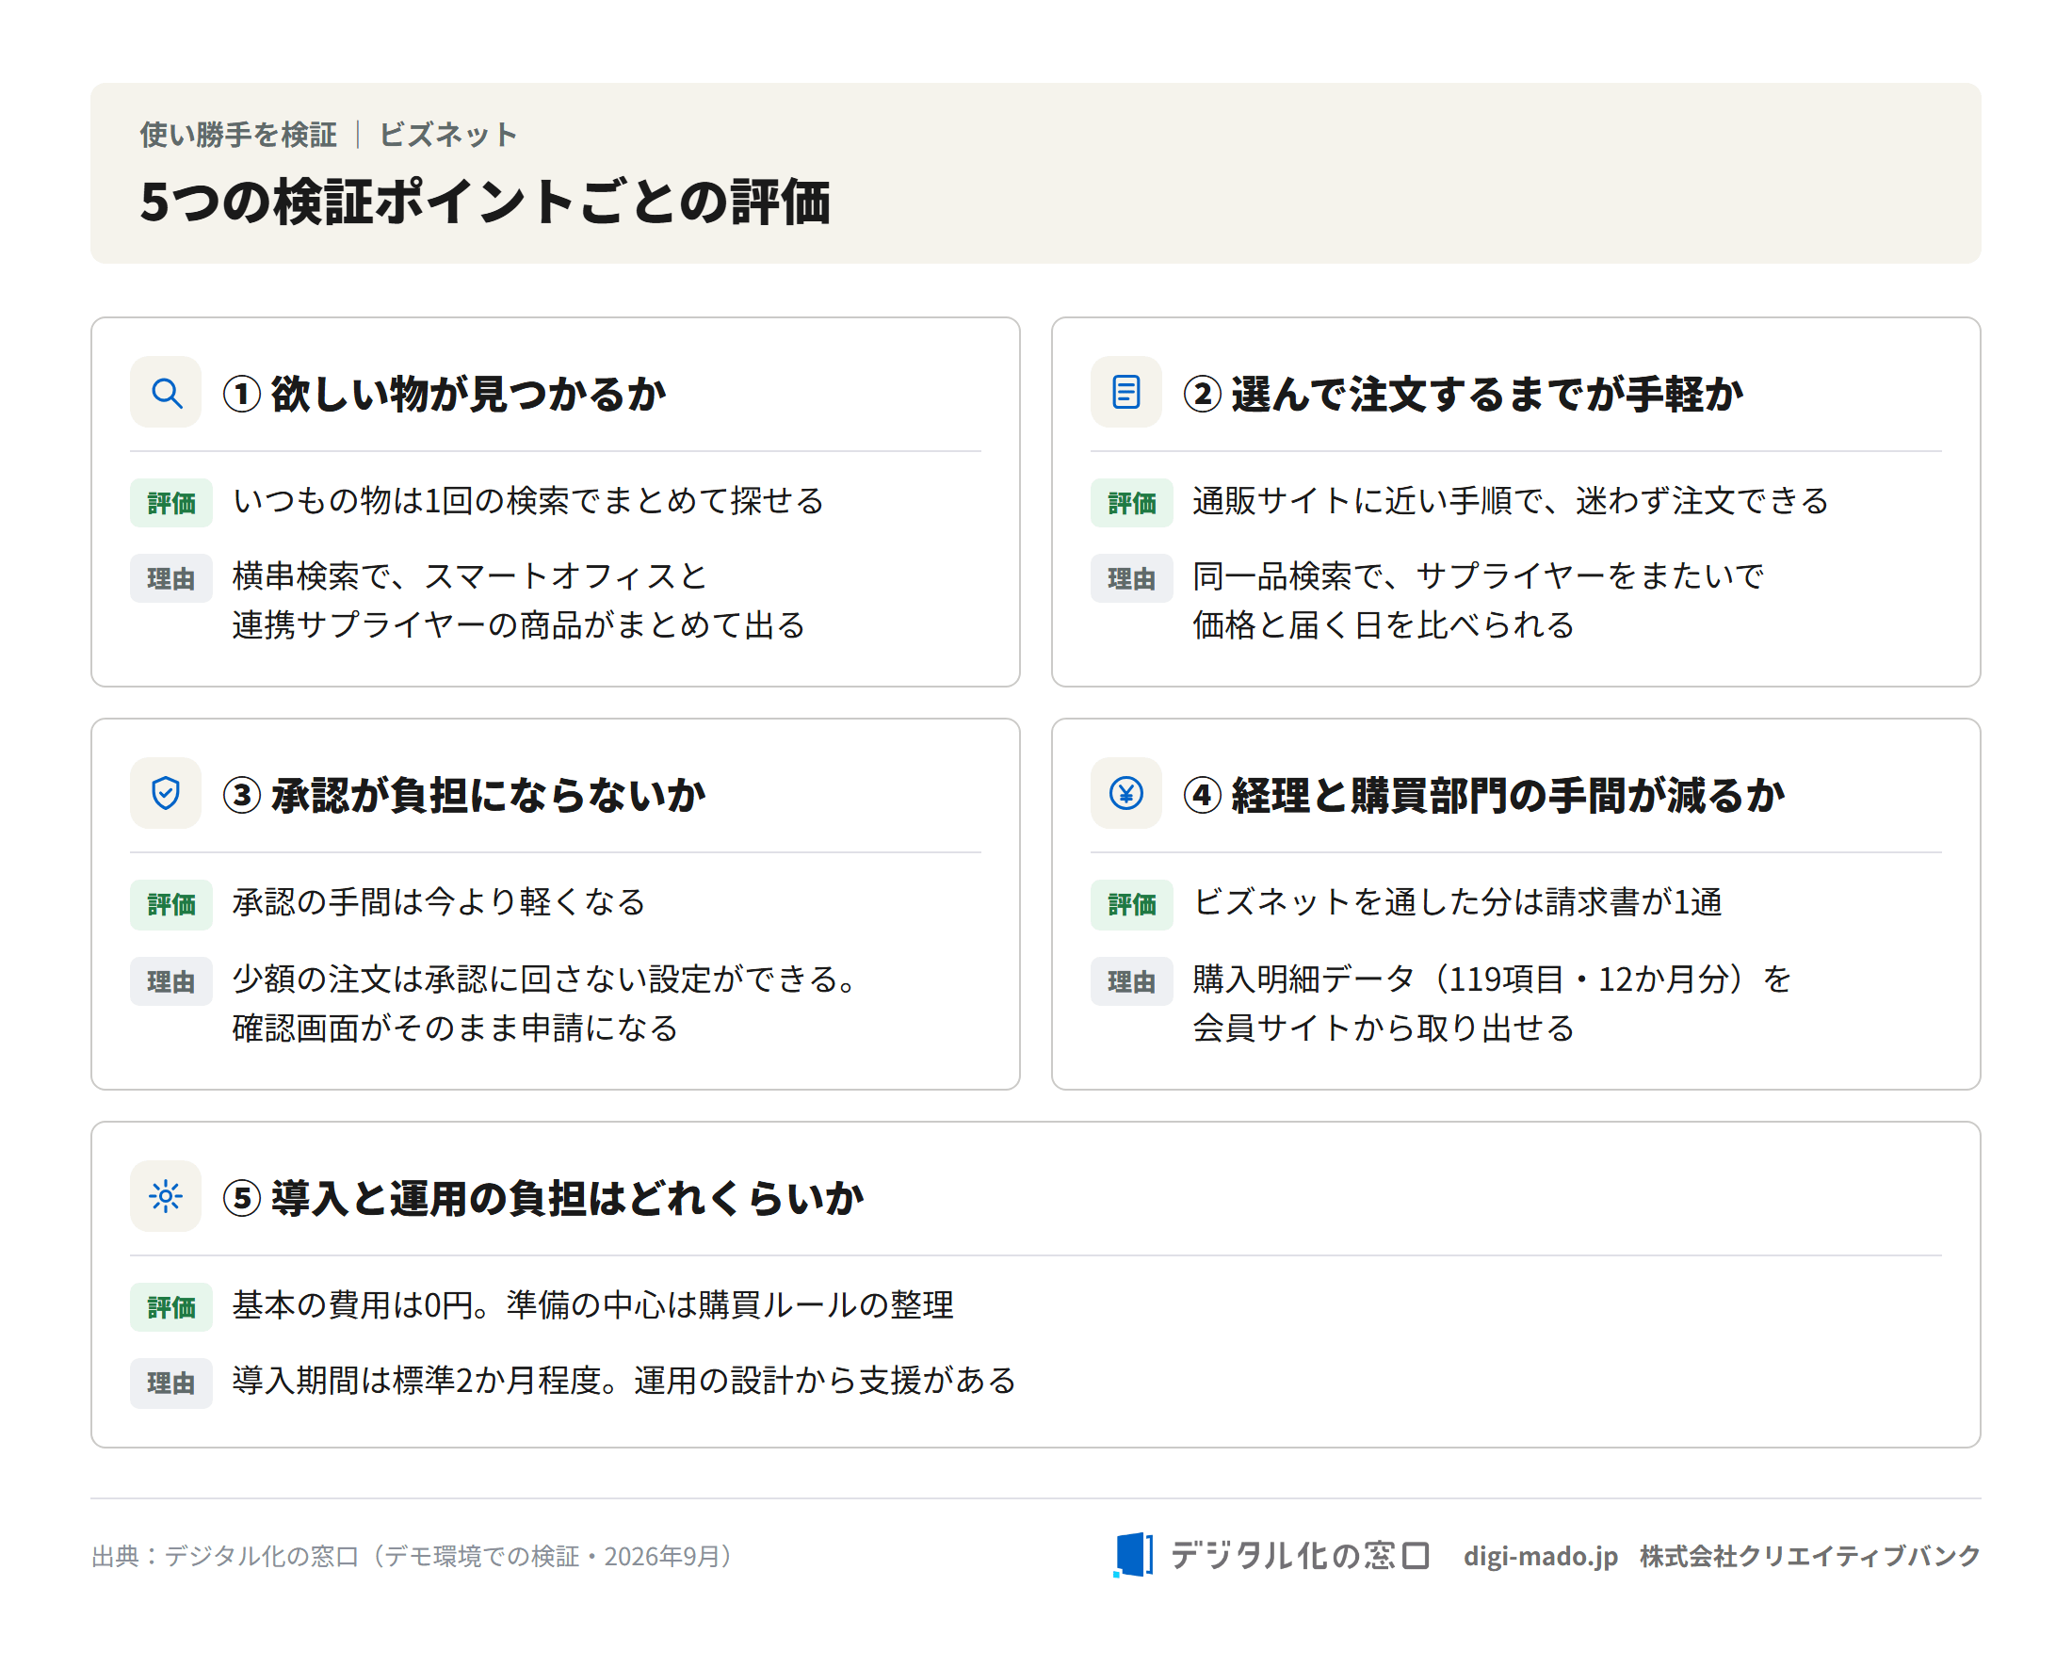Click the 評価 badge beside 通販サイトに近い手順で
2072x1667 pixels.
(1131, 503)
